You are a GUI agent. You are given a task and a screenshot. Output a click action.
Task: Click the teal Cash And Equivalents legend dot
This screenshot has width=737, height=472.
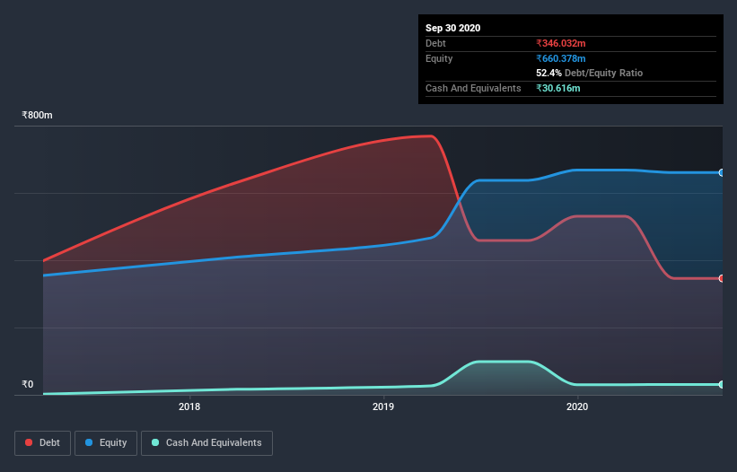click(x=155, y=442)
